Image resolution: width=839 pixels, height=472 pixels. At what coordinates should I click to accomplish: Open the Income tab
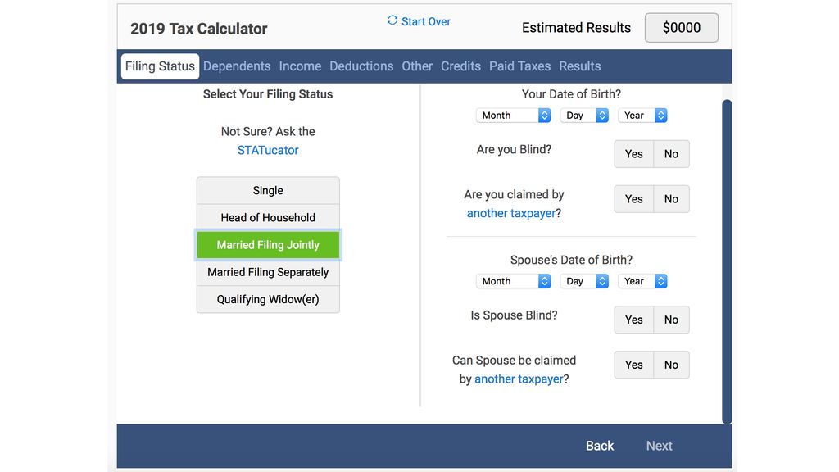pyautogui.click(x=300, y=66)
